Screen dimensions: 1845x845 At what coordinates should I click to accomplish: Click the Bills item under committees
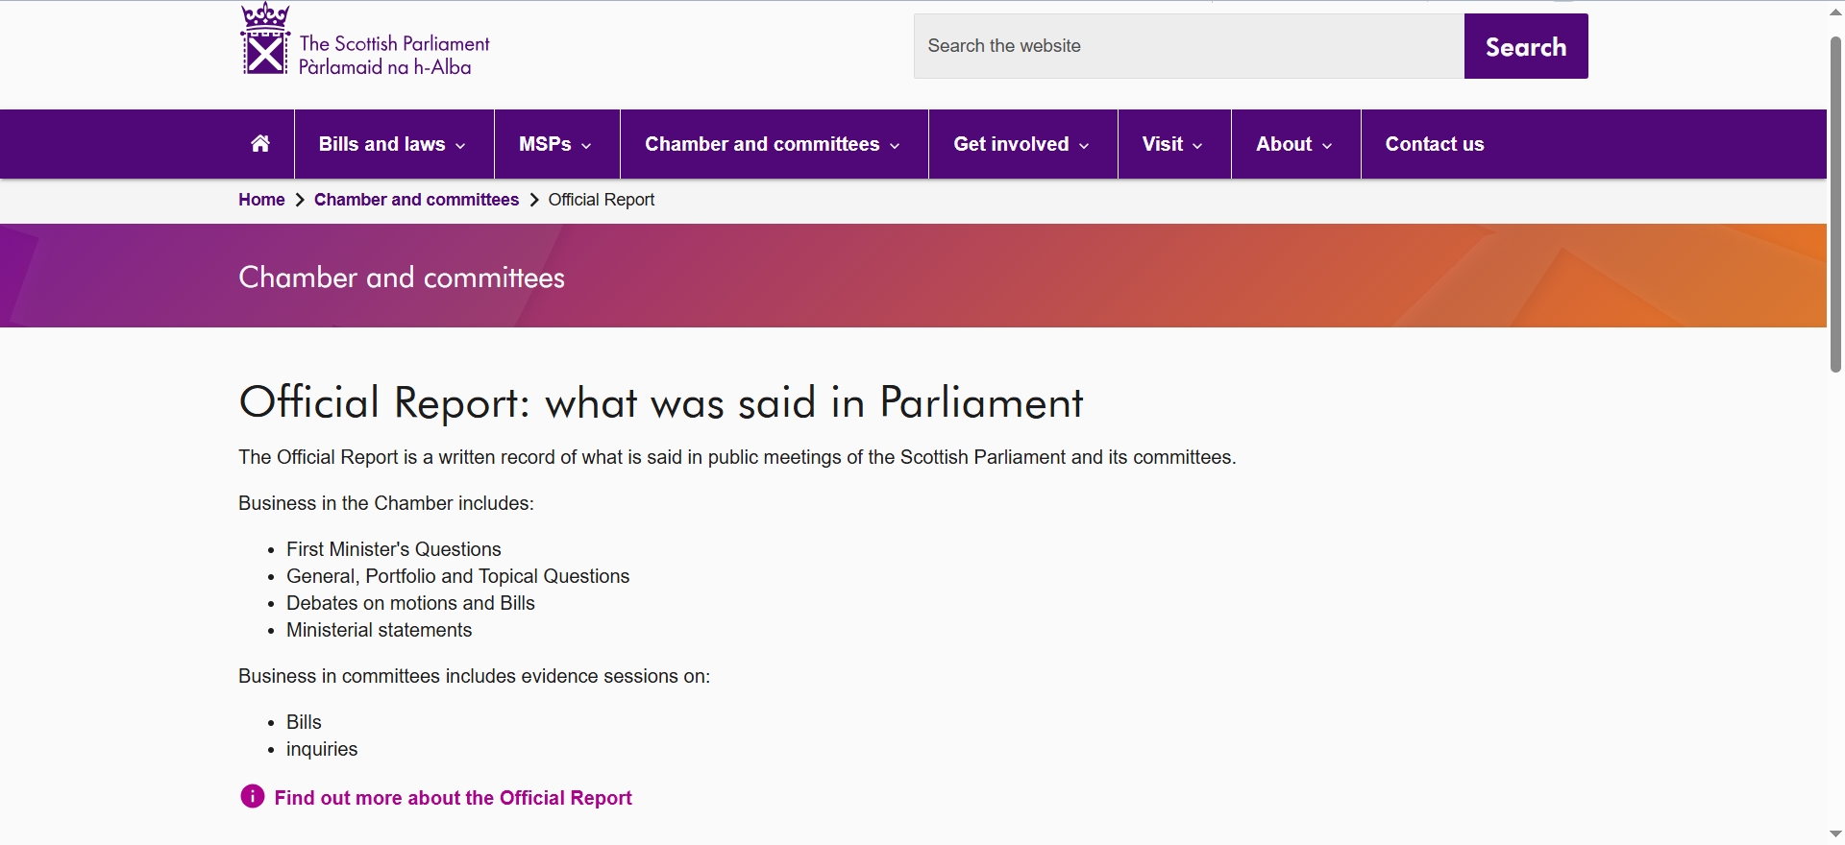[x=304, y=722]
